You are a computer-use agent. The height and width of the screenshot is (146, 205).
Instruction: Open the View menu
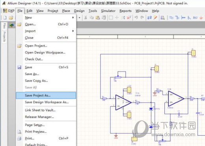coord(40,11)
